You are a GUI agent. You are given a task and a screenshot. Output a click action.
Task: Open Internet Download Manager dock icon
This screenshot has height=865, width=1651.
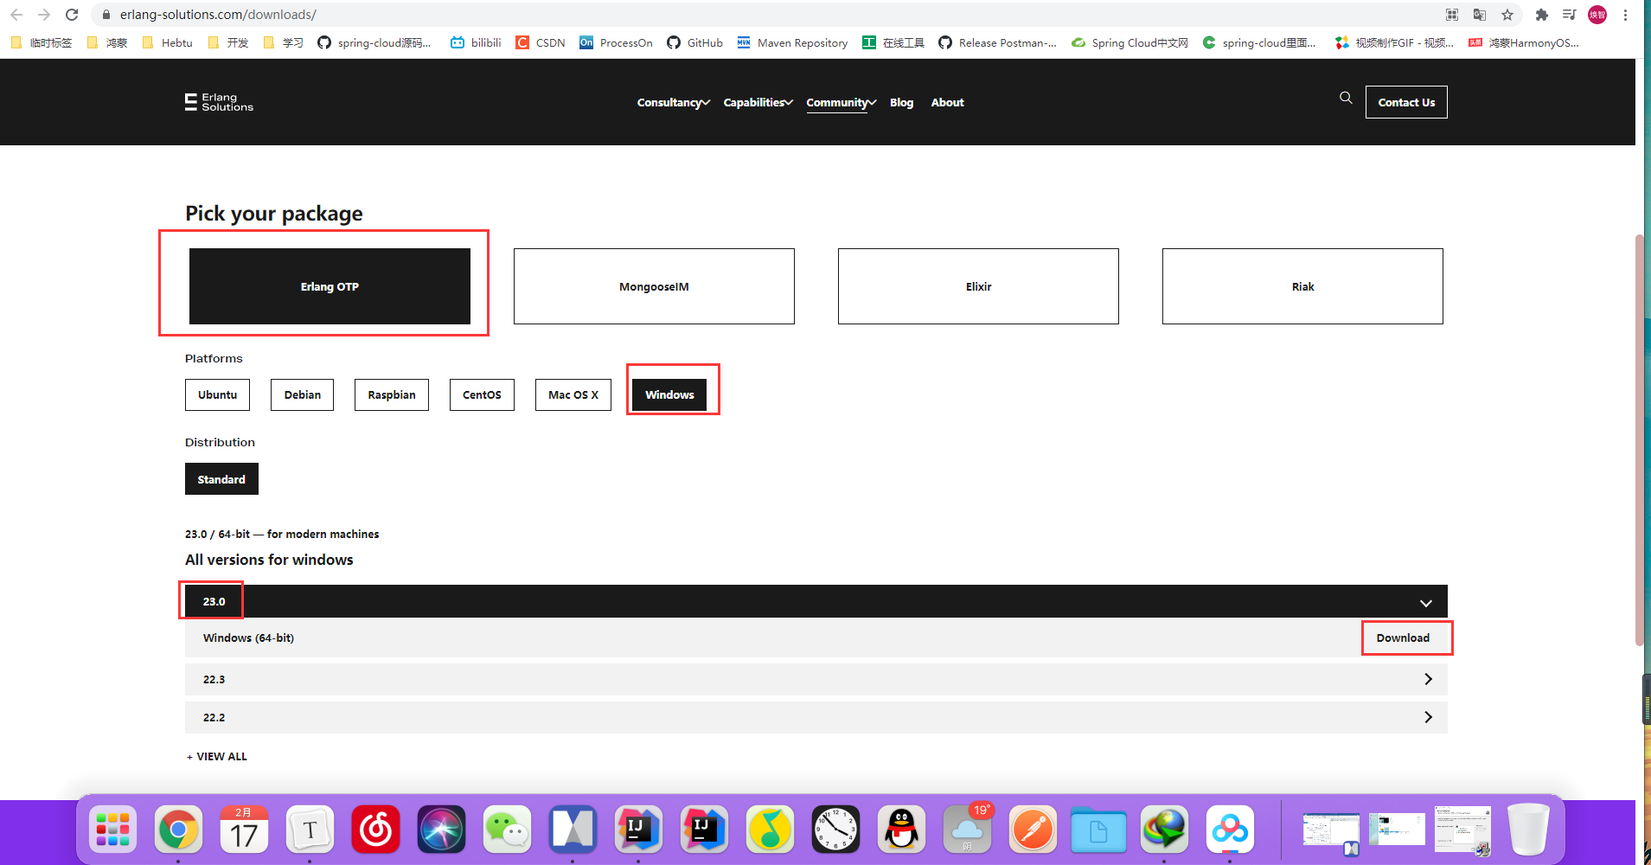tap(1164, 830)
